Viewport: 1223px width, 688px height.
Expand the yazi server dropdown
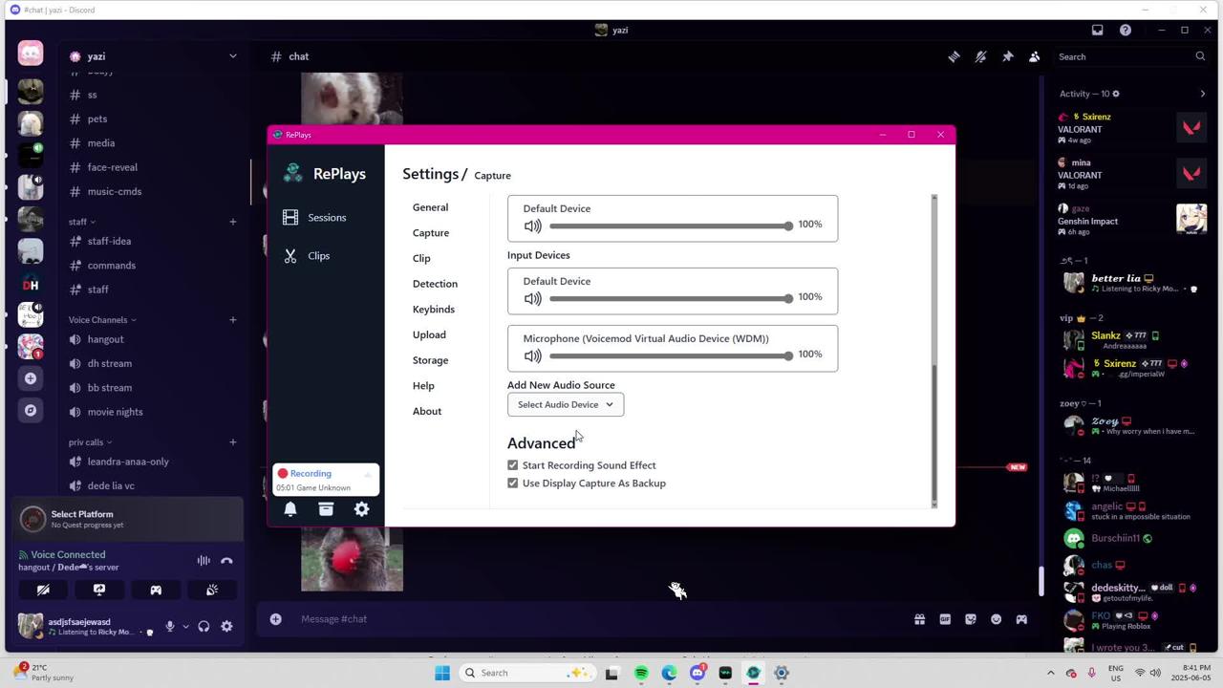point(232,56)
